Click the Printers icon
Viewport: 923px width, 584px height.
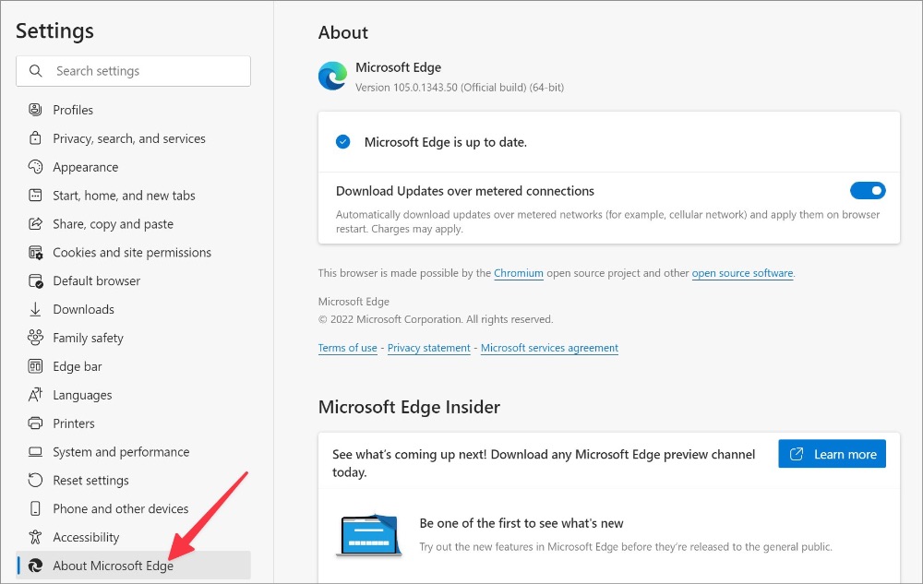[35, 423]
